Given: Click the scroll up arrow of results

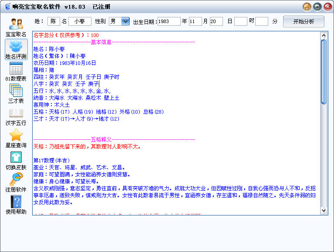Looking at the screenshot, I should tap(324, 35).
